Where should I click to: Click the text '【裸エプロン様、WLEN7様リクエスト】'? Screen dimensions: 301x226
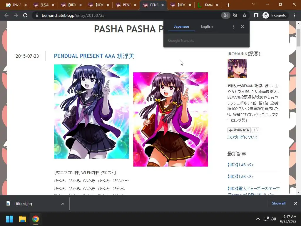(85, 173)
